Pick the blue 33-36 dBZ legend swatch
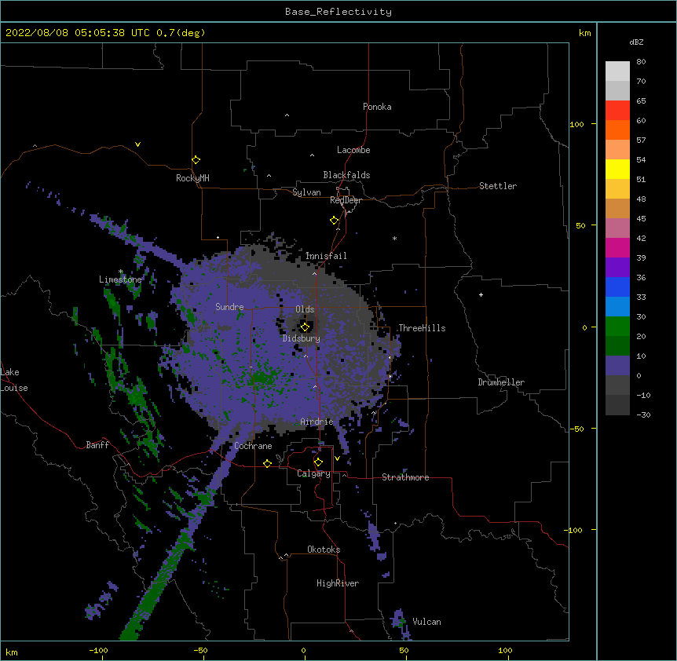 point(617,287)
